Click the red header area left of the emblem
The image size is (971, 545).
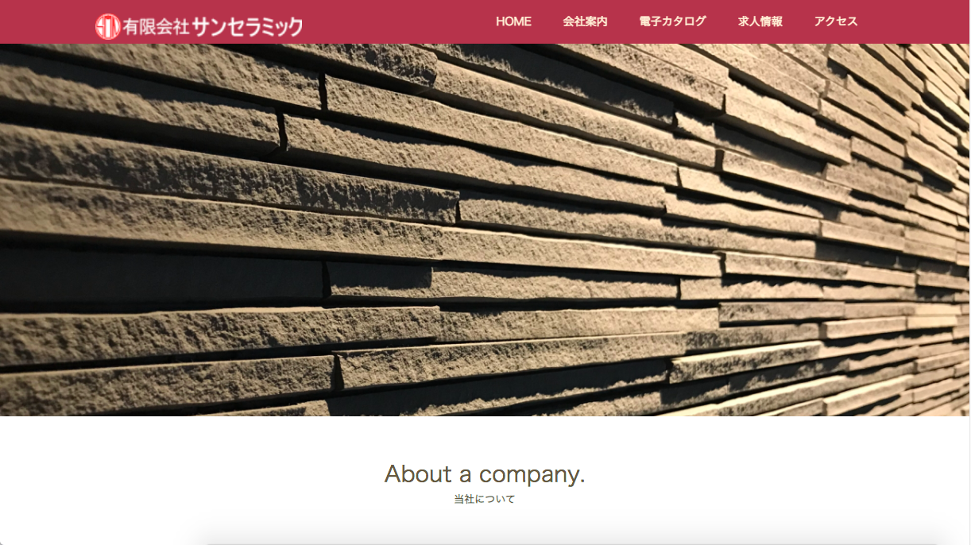coord(46,21)
